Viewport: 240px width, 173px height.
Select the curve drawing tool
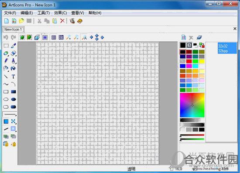[6, 84]
